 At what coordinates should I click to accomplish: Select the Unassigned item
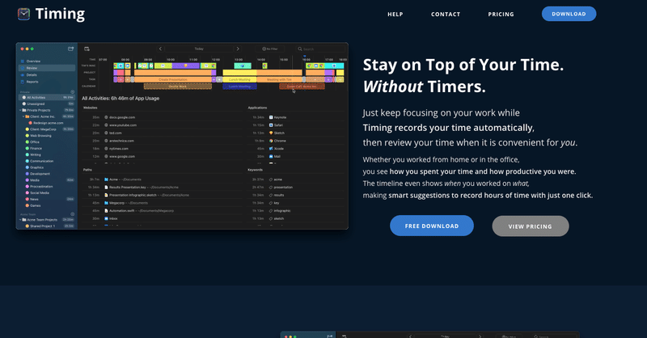point(47,104)
